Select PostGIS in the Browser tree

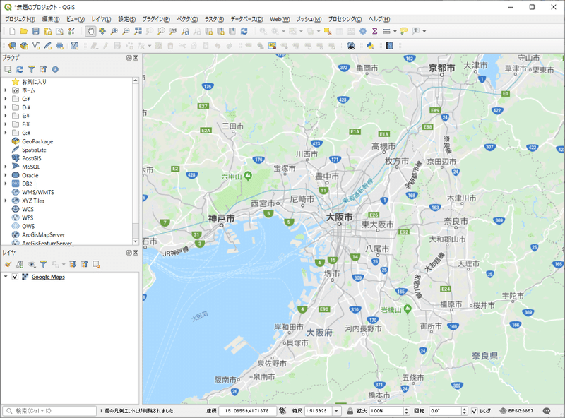[x=32, y=158]
